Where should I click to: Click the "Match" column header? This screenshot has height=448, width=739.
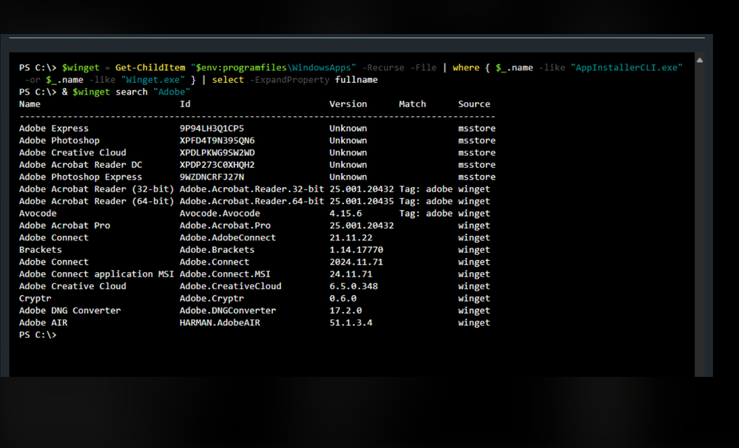click(x=412, y=104)
